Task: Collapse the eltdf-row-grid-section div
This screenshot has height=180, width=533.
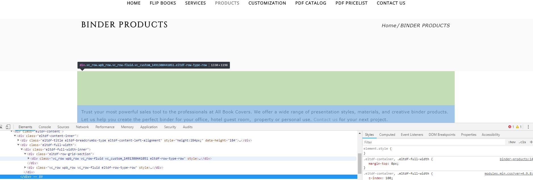Action: coord(25,154)
